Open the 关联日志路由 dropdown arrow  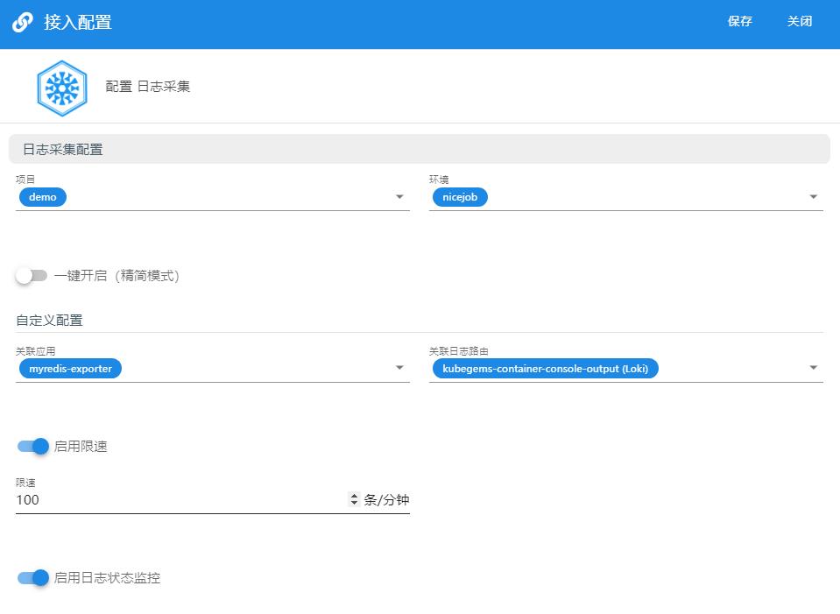coord(813,368)
